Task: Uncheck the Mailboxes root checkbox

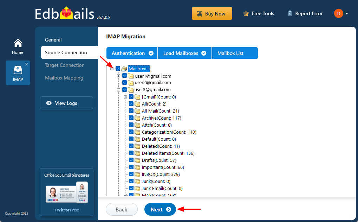Action: pos(118,68)
